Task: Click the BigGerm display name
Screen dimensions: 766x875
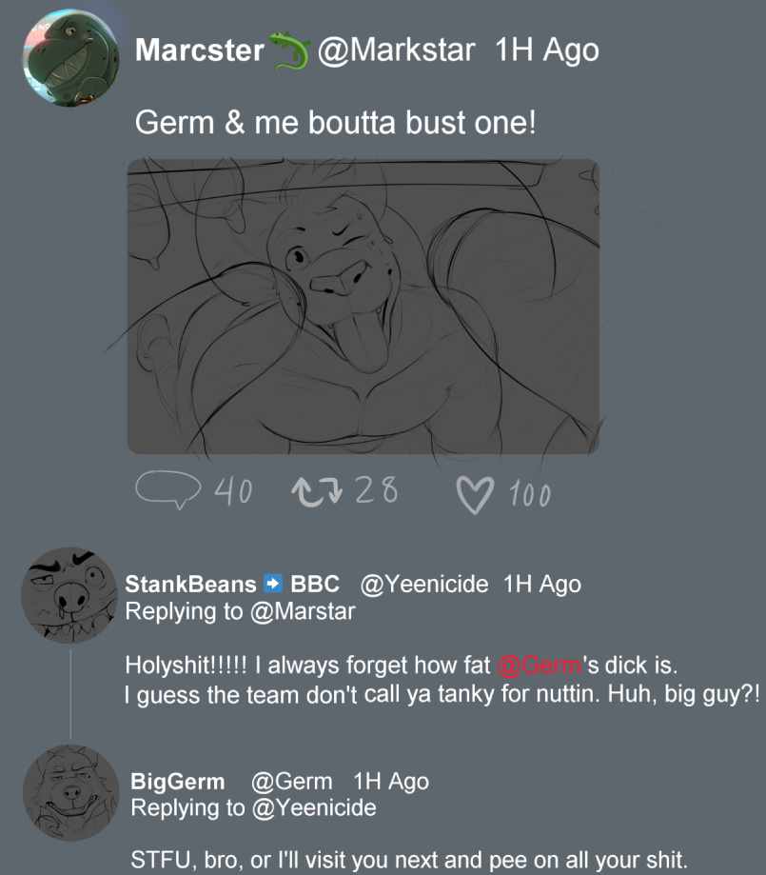Action: (178, 782)
